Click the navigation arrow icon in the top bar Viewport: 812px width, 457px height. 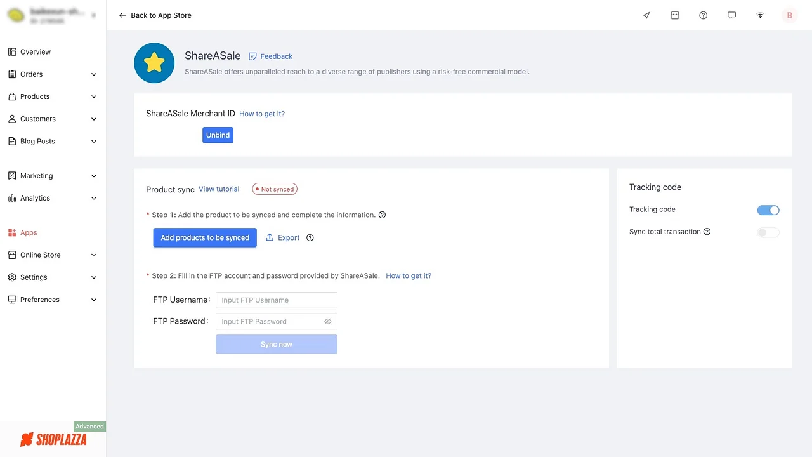point(646,15)
